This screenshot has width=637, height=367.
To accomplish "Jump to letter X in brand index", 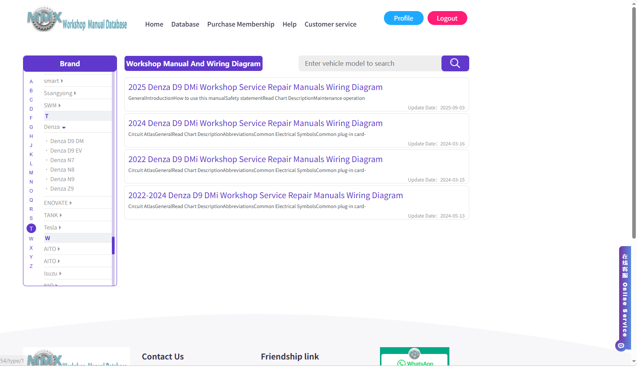I will pyautogui.click(x=31, y=248).
